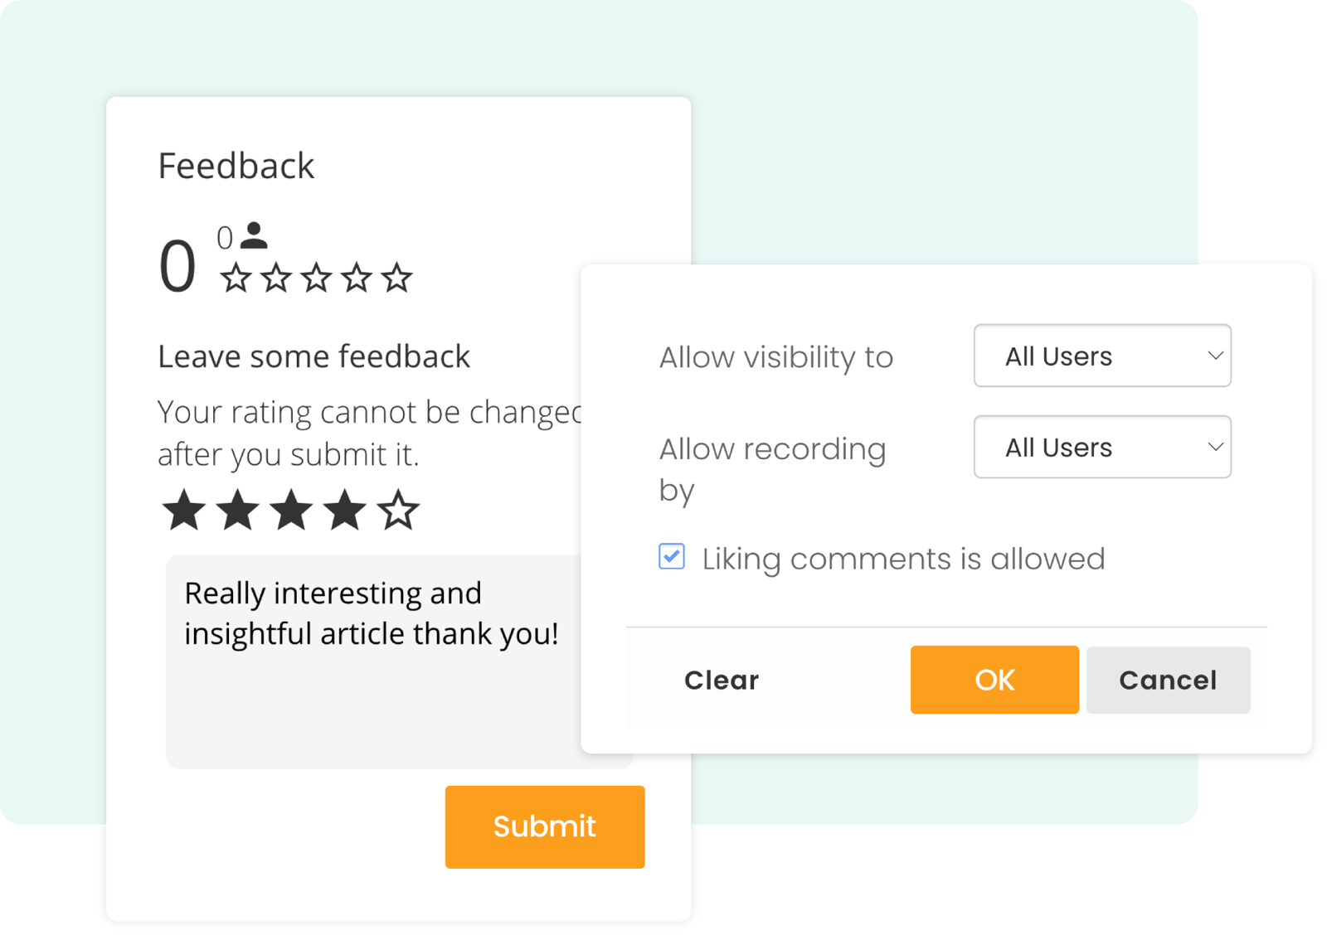Viewport: 1327px width, 935px height.
Task: Click the last star in average rating summary
Action: [396, 279]
